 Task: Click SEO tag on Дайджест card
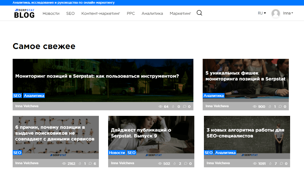pyautogui.click(x=131, y=153)
